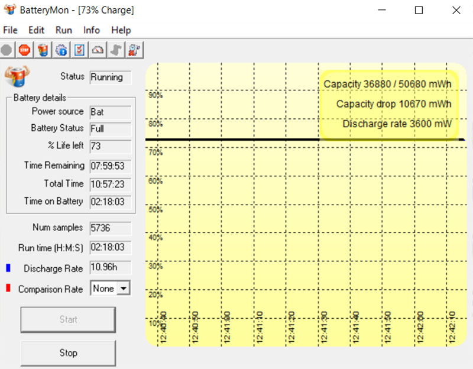Viewport: 473px width, 369px height.
Task: Click the greyed-out start monitoring octagon icon
Action: click(7, 50)
